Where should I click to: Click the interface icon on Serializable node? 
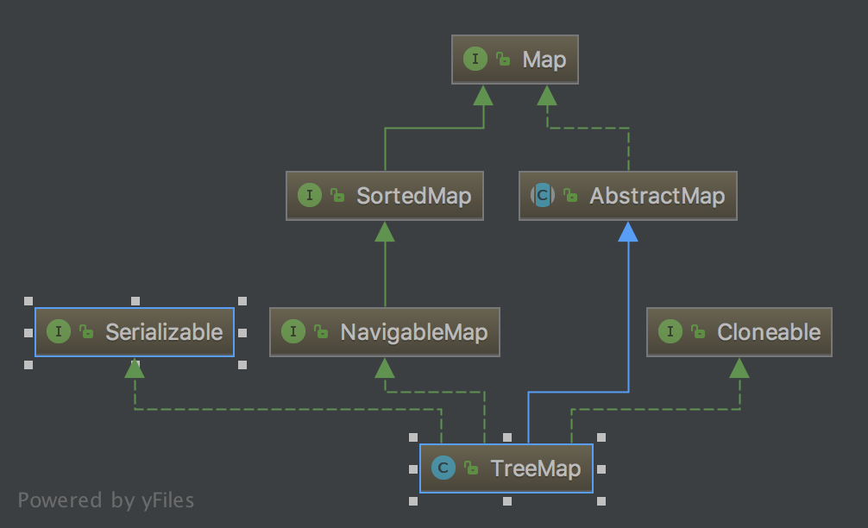(59, 332)
